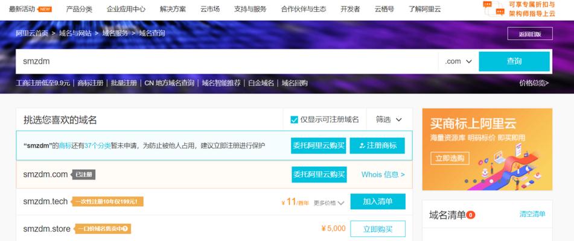Toggle 仅显示可注册域名 checkbox

coord(294,120)
